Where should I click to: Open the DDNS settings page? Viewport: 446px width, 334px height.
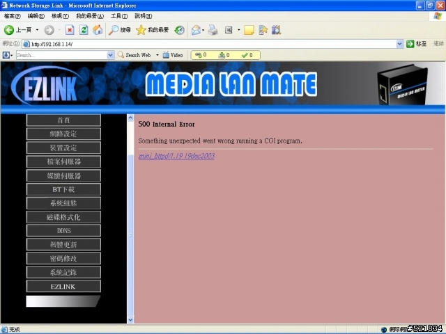(63, 230)
